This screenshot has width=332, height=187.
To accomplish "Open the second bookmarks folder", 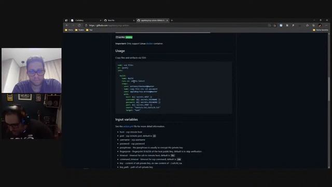I will (79, 30).
